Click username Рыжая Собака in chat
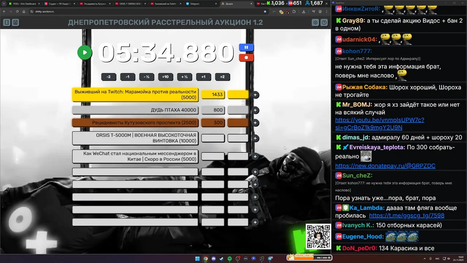The height and width of the screenshot is (263, 467). (x=364, y=87)
